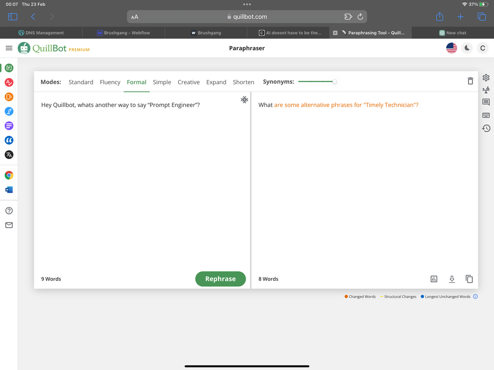Viewport: 494px width, 370px height.
Task: Click the Structural Changes legend label
Action: pos(400,296)
